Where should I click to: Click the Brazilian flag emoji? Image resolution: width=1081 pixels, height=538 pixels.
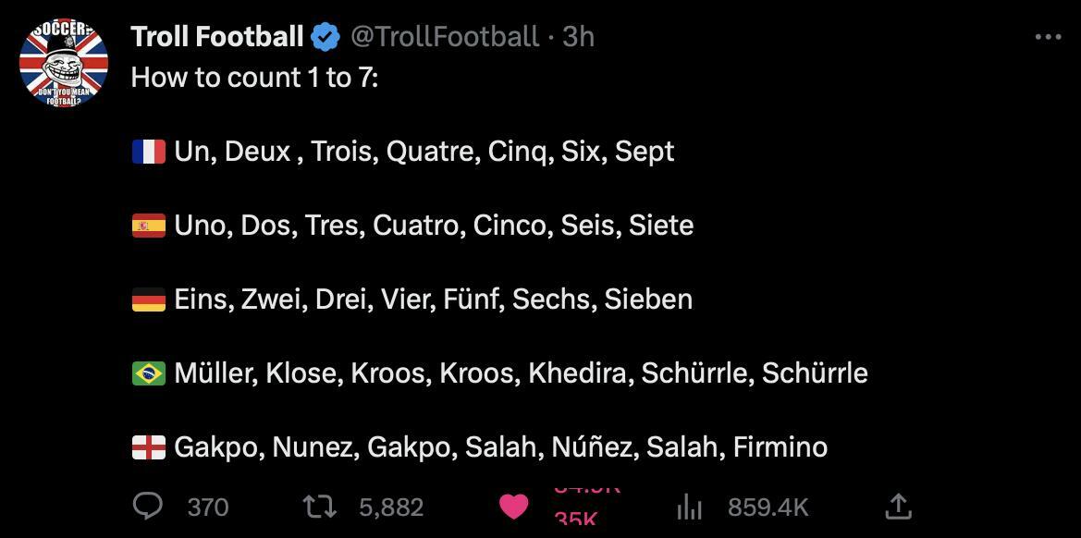[x=149, y=373]
